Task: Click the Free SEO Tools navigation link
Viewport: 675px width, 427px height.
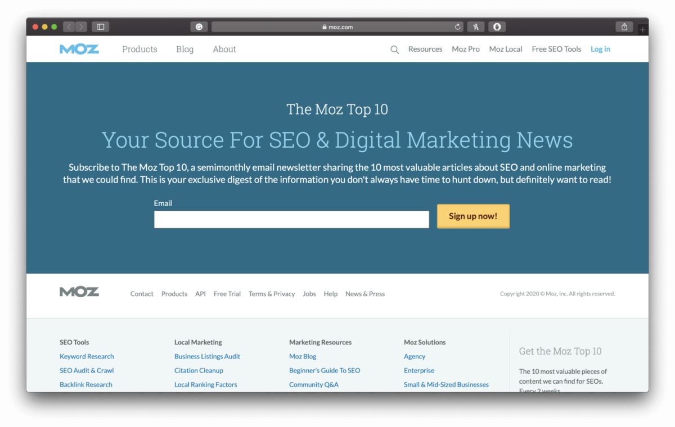Action: coord(556,49)
